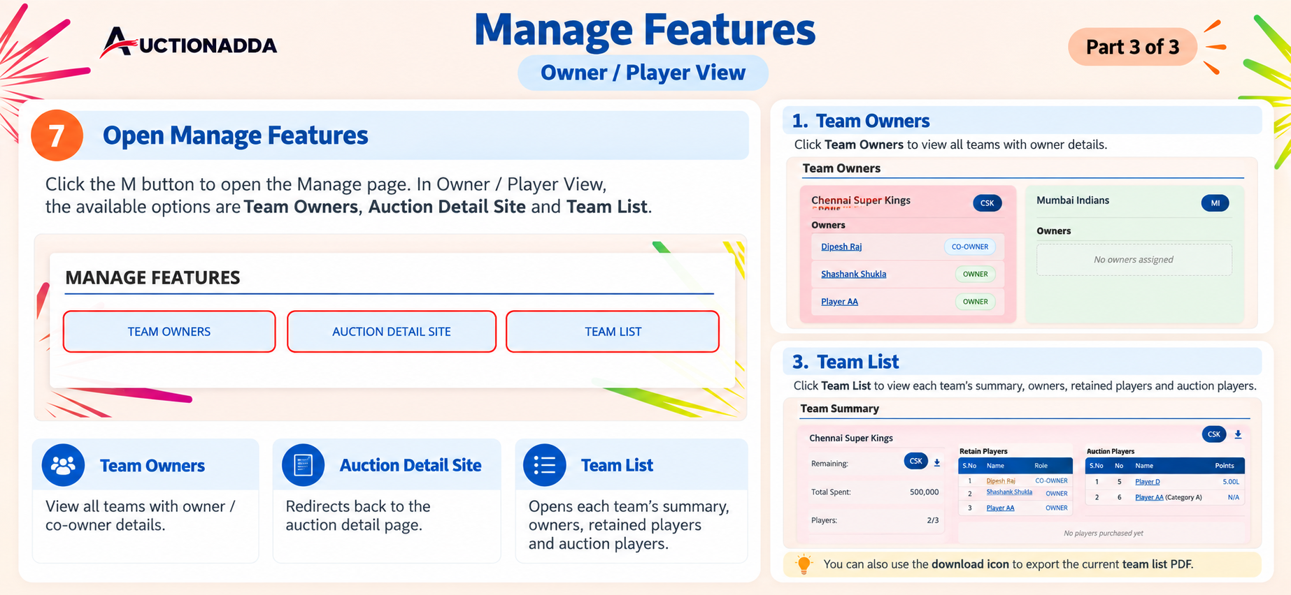Click the CSK badge in the Remaining row
This screenshot has height=595, width=1291.
[915, 461]
